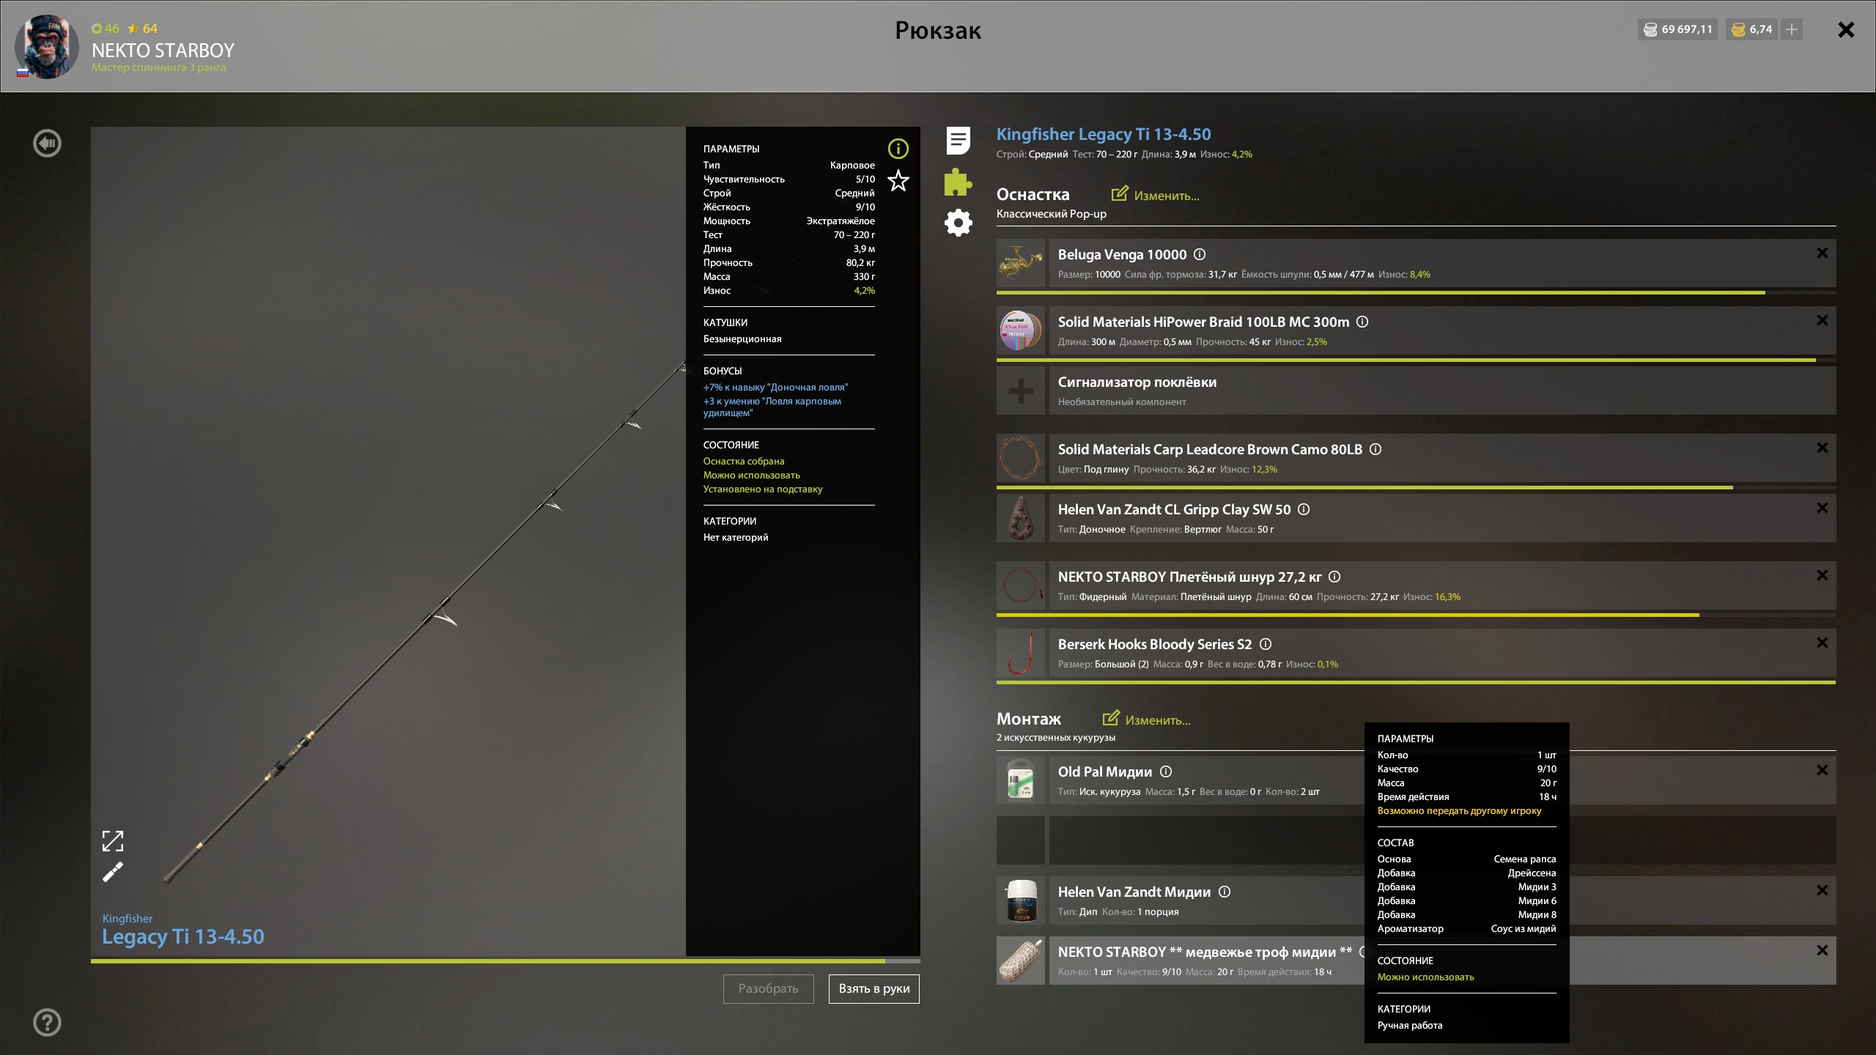This screenshot has height=1055, width=1876.
Task: Click the Взять в руки button
Action: [874, 988]
